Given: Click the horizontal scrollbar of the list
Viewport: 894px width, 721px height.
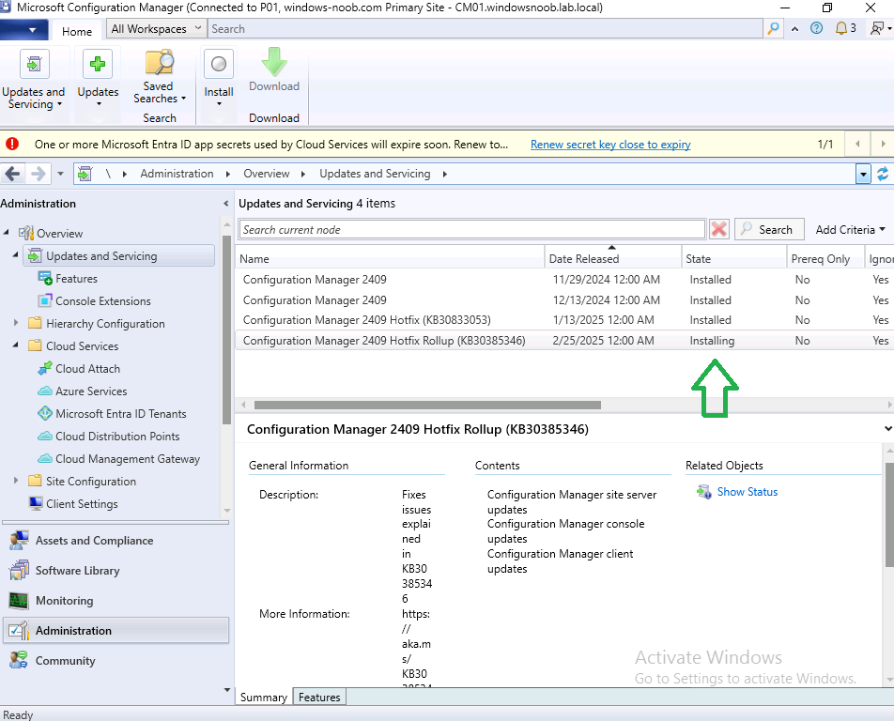Looking at the screenshot, I should (427, 405).
